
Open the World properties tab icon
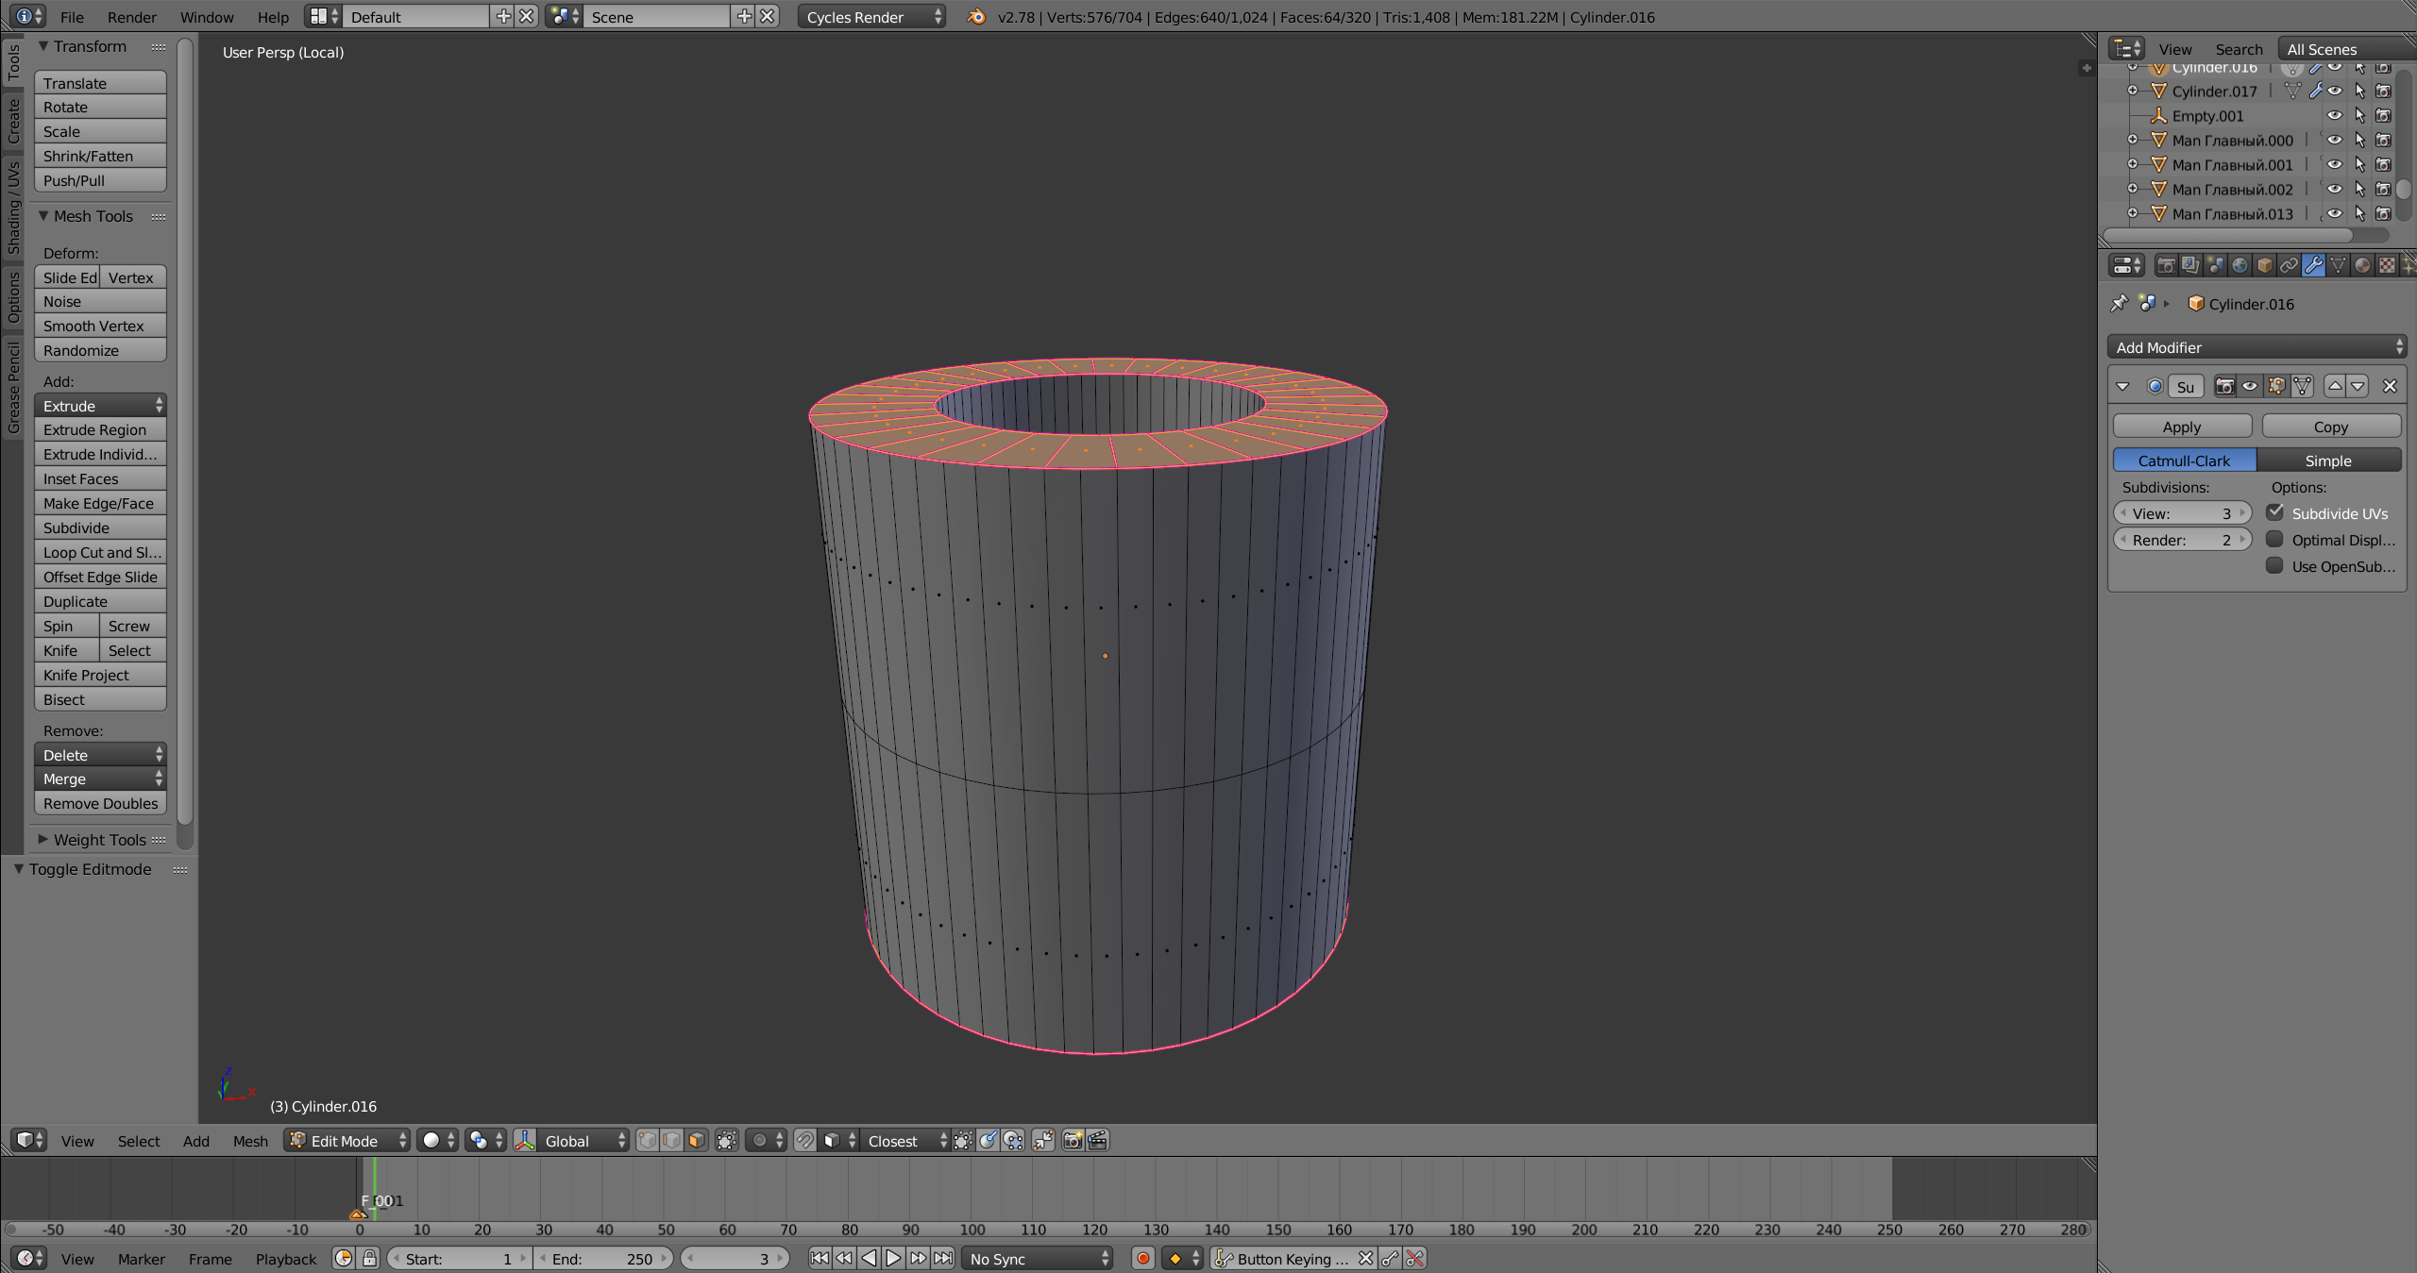point(2240,266)
